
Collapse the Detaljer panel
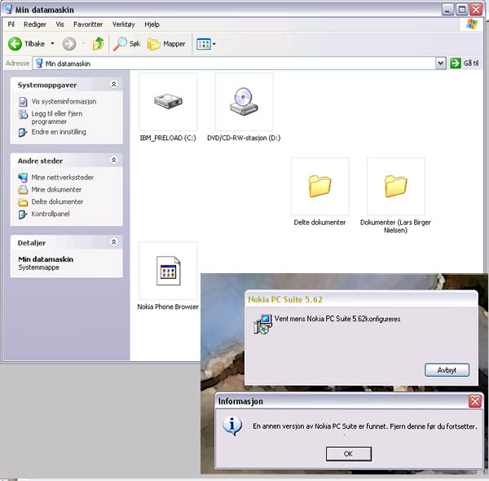113,242
